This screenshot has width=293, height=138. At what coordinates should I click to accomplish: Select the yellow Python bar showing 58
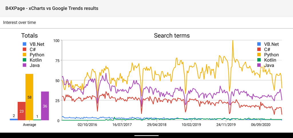[x=29, y=97]
